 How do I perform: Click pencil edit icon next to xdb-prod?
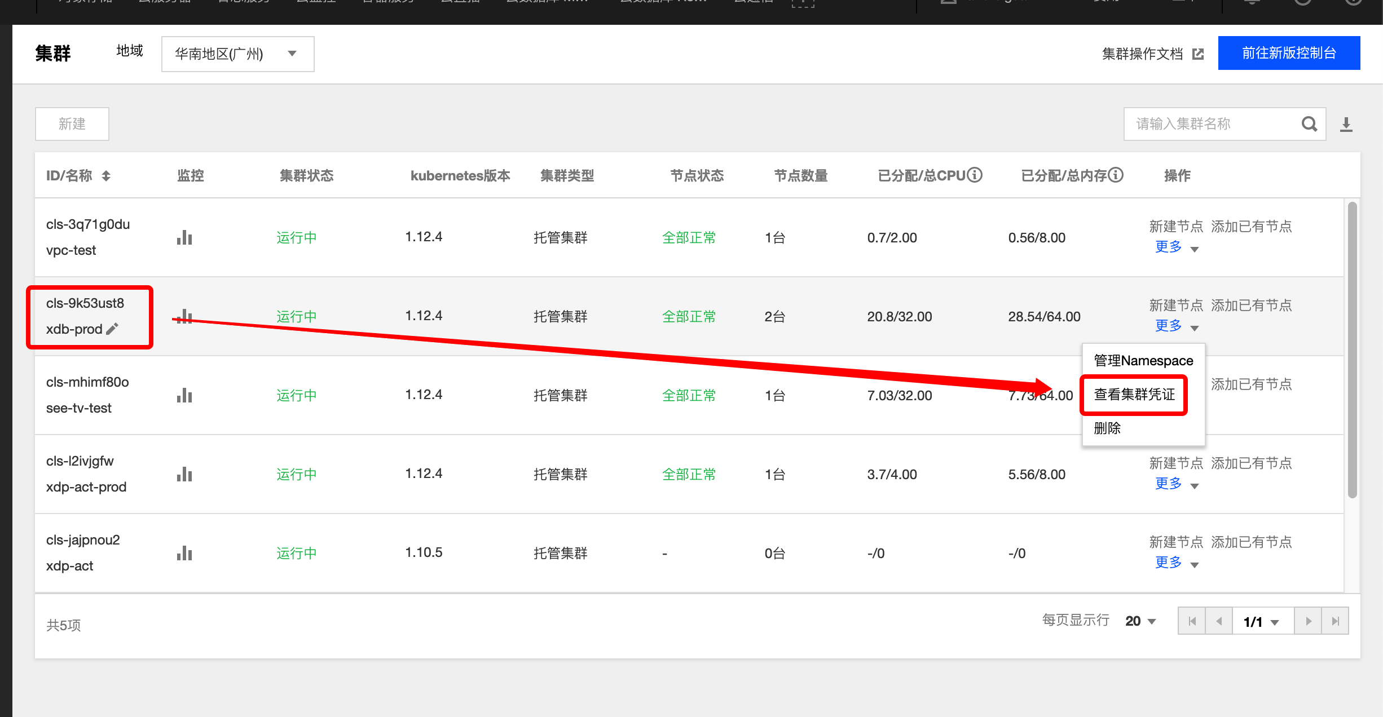[112, 329]
